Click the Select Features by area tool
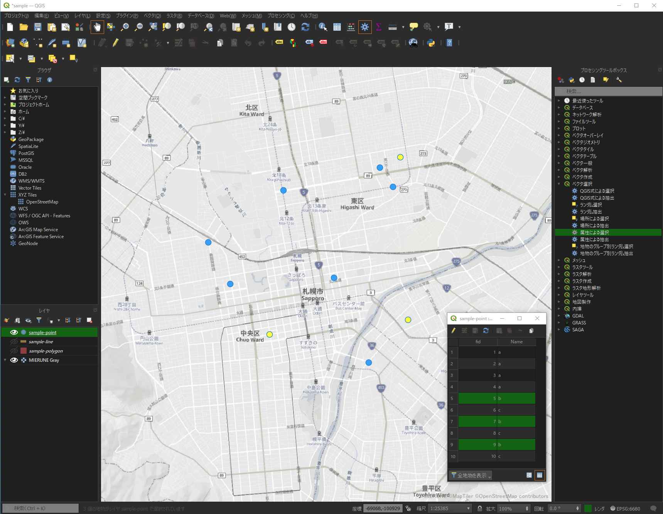This screenshot has height=514, width=663. [x=10, y=59]
